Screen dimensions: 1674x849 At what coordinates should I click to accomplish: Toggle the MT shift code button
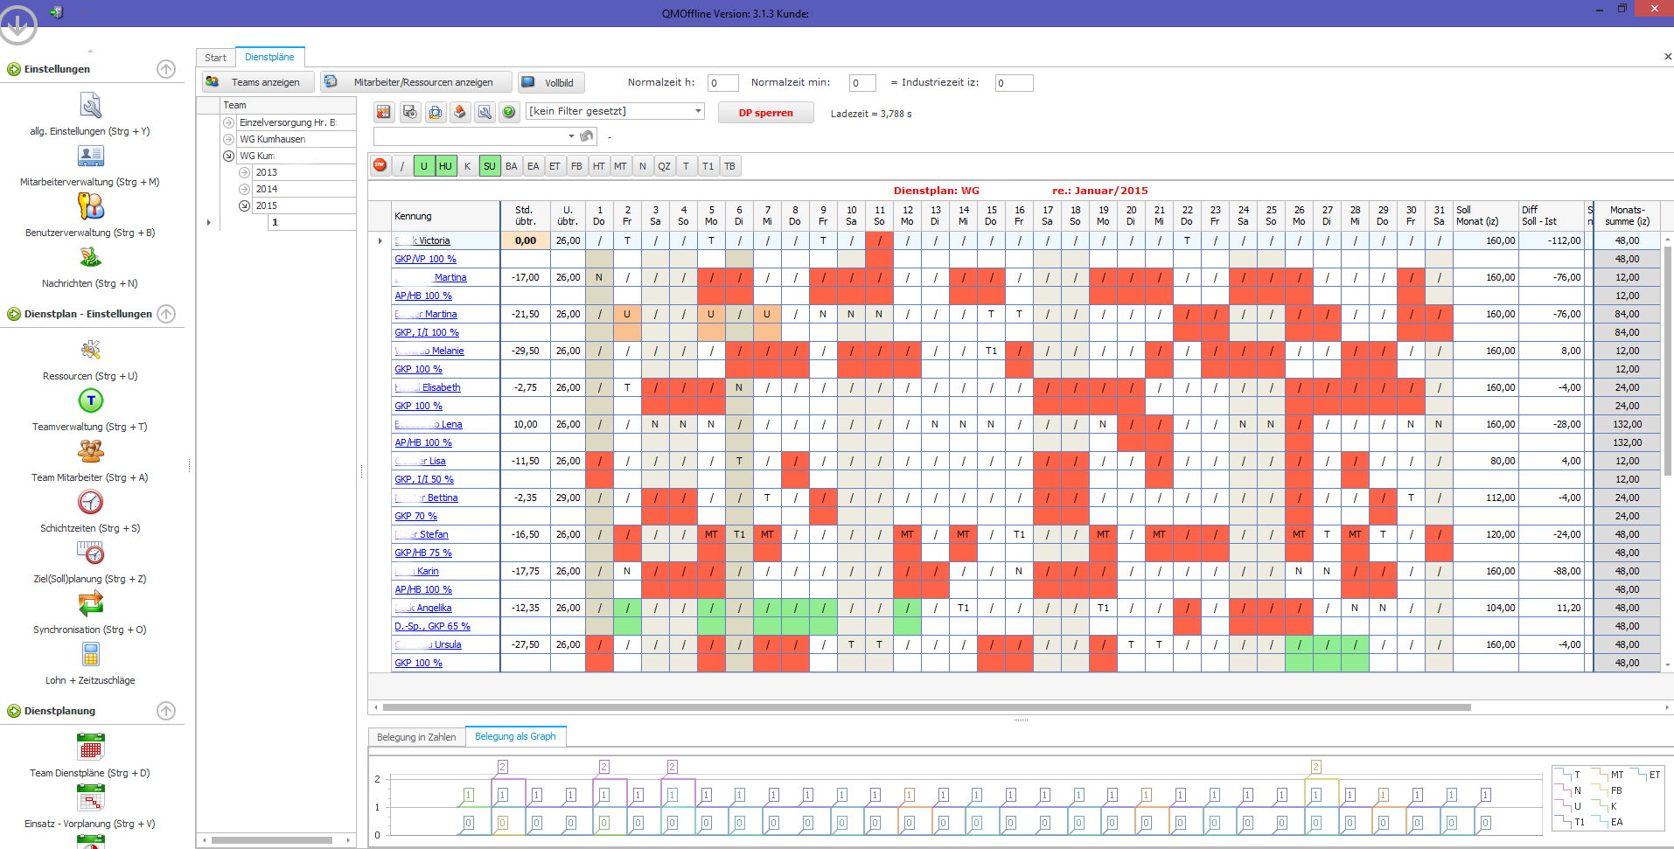(620, 166)
